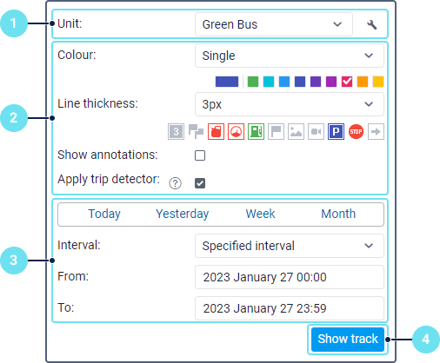Open the trip detector help icon
Viewport: 440px width, 363px height.
(176, 183)
